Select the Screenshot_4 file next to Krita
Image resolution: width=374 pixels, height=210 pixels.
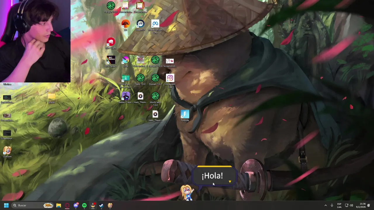click(140, 62)
